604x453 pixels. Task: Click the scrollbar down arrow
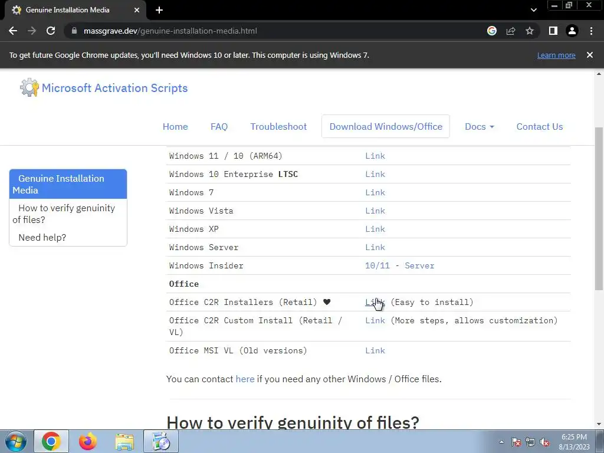coord(599,424)
